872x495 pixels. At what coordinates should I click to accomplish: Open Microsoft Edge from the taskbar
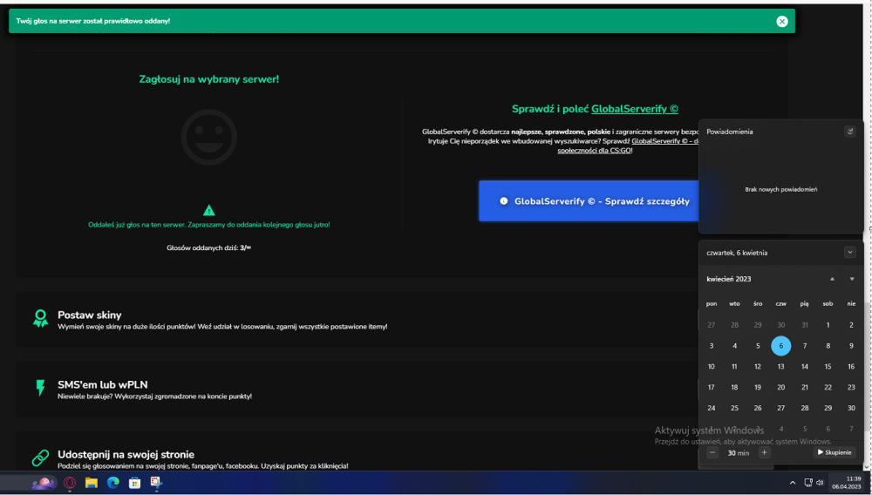112,483
